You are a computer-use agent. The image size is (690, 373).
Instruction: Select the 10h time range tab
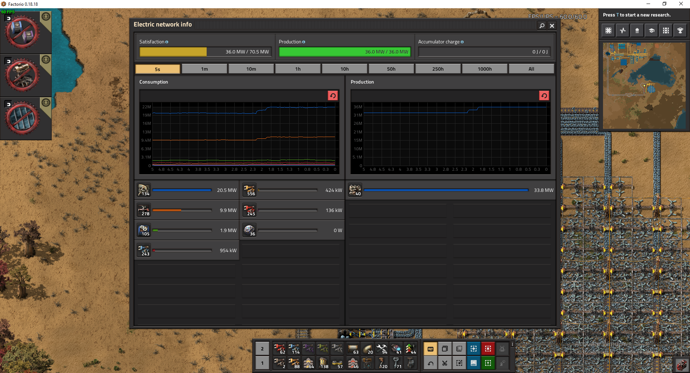(345, 69)
